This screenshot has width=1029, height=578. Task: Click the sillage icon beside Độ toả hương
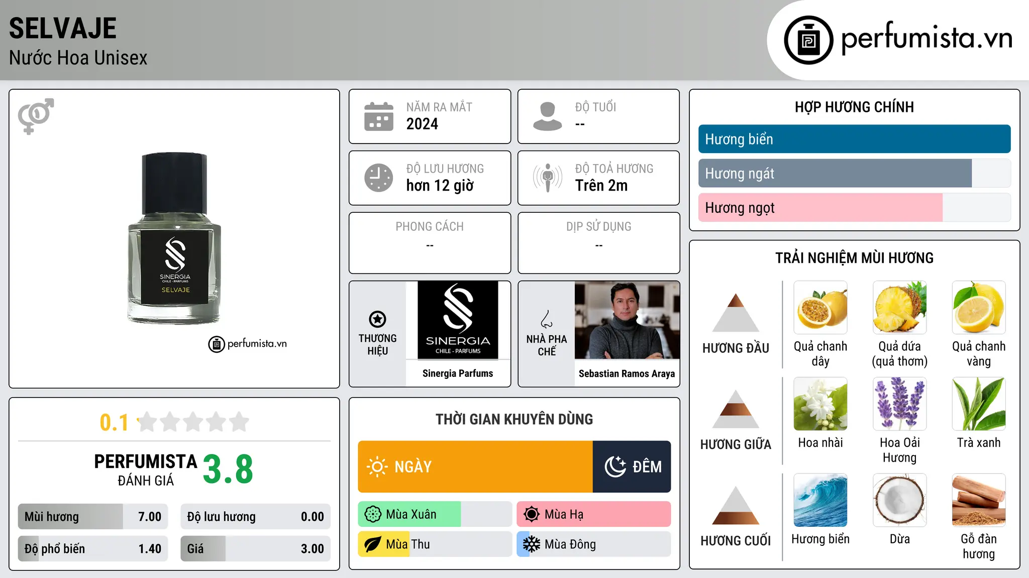[548, 178]
